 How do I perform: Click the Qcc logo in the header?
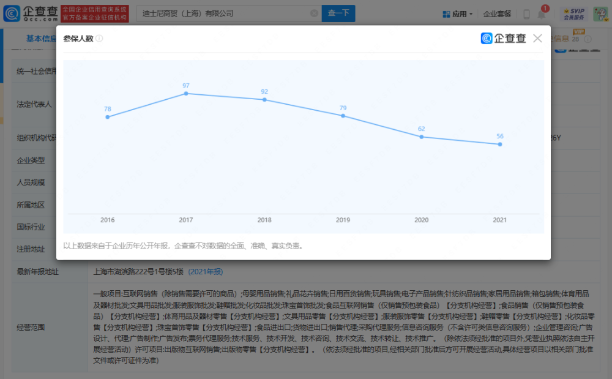tap(31, 13)
